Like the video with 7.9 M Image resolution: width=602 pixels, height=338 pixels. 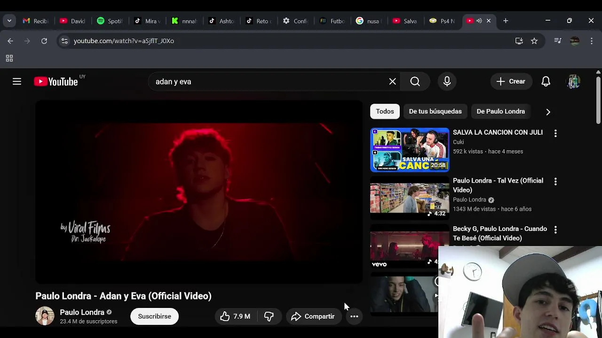click(x=235, y=316)
